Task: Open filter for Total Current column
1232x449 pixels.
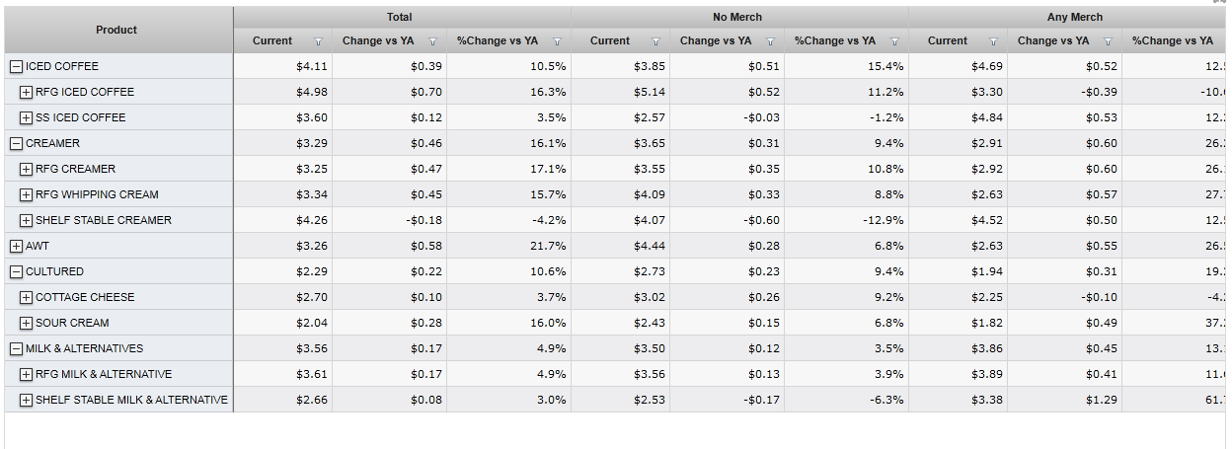Action: tap(318, 41)
